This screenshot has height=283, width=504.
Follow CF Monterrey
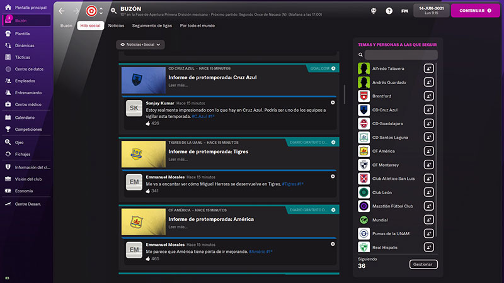coord(428,165)
